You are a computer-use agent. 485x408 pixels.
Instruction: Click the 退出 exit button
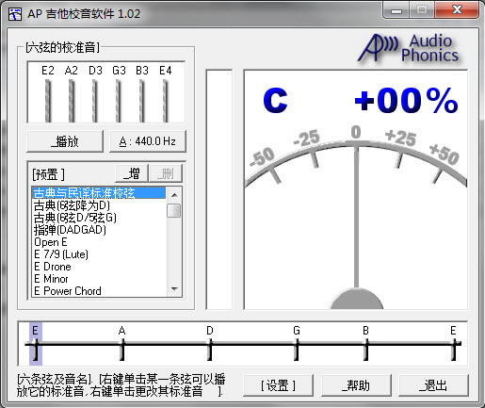coord(433,385)
